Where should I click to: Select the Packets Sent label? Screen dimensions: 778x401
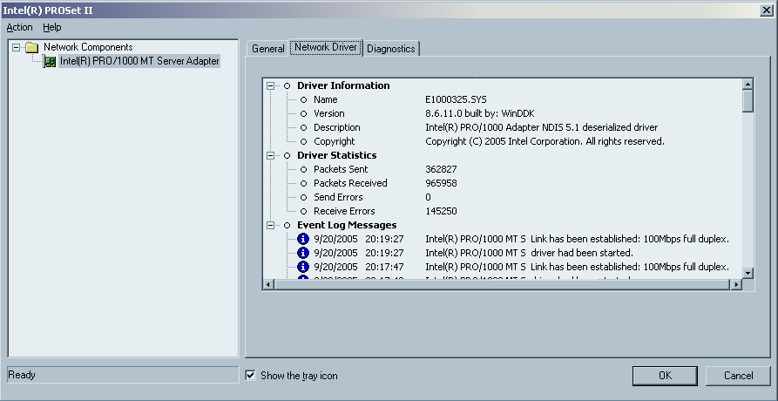[x=341, y=169]
